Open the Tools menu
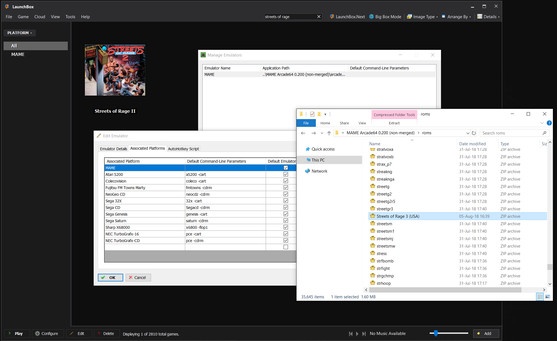 point(70,17)
